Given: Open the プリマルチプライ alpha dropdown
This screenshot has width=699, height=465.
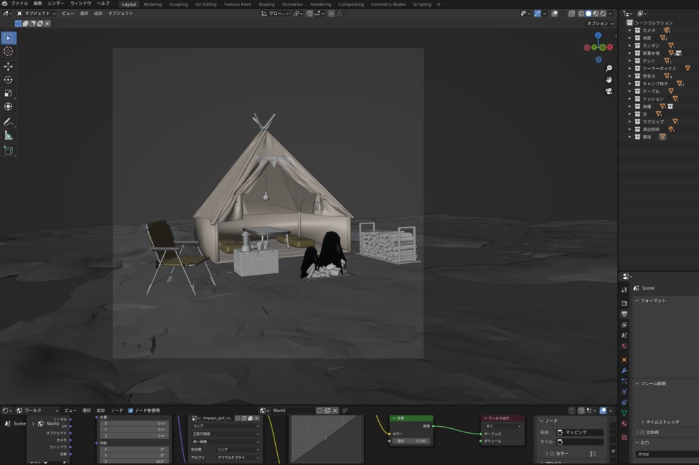Looking at the screenshot, I should point(238,458).
